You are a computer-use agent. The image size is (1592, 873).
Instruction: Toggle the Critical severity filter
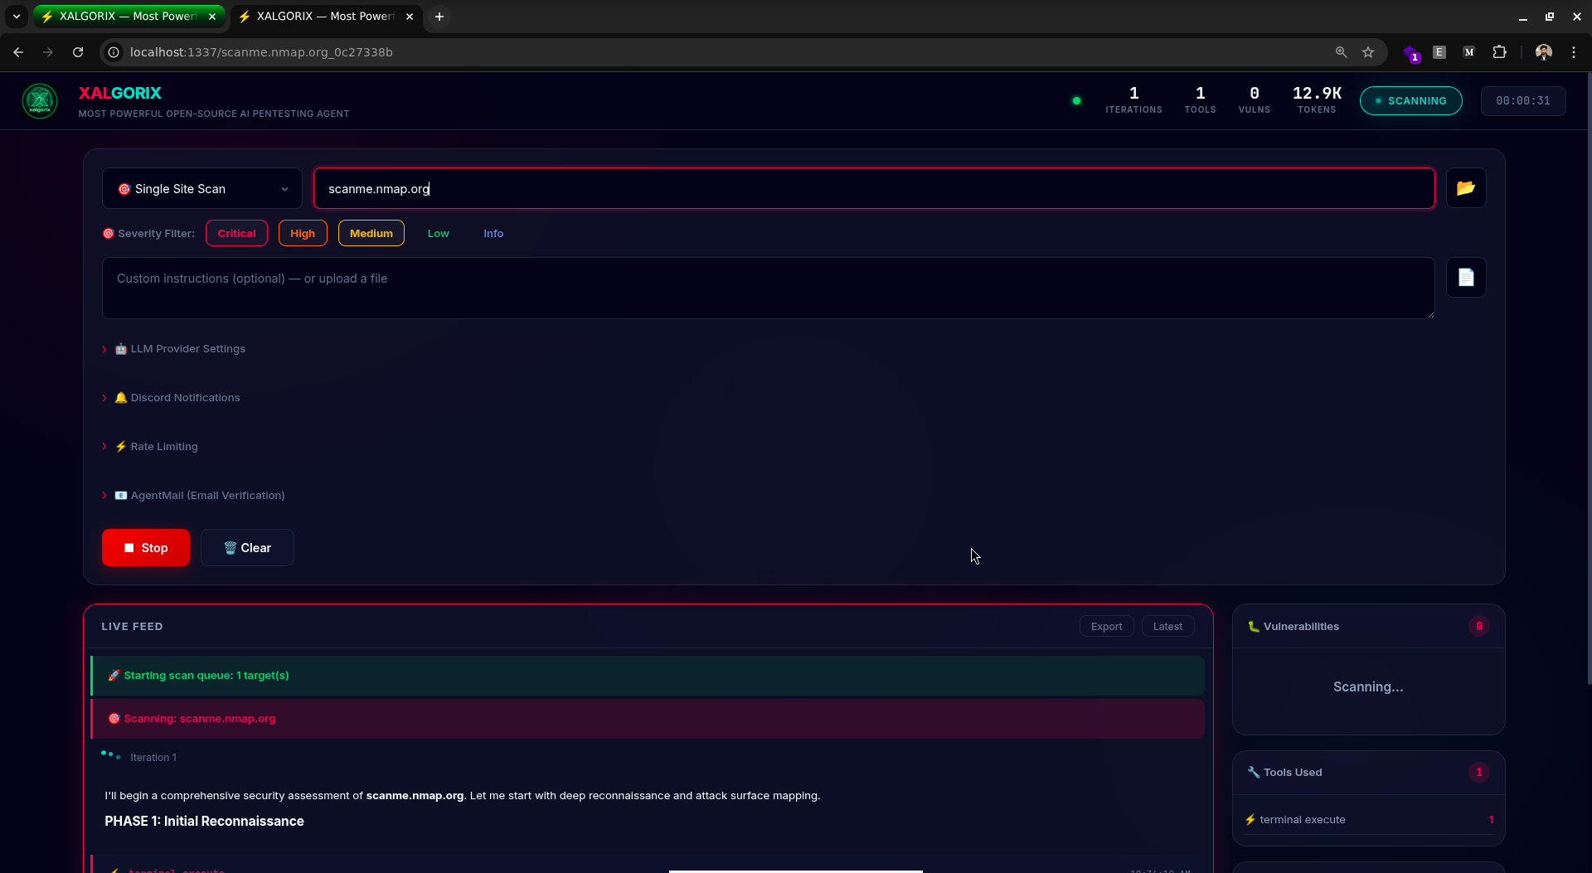coord(236,233)
